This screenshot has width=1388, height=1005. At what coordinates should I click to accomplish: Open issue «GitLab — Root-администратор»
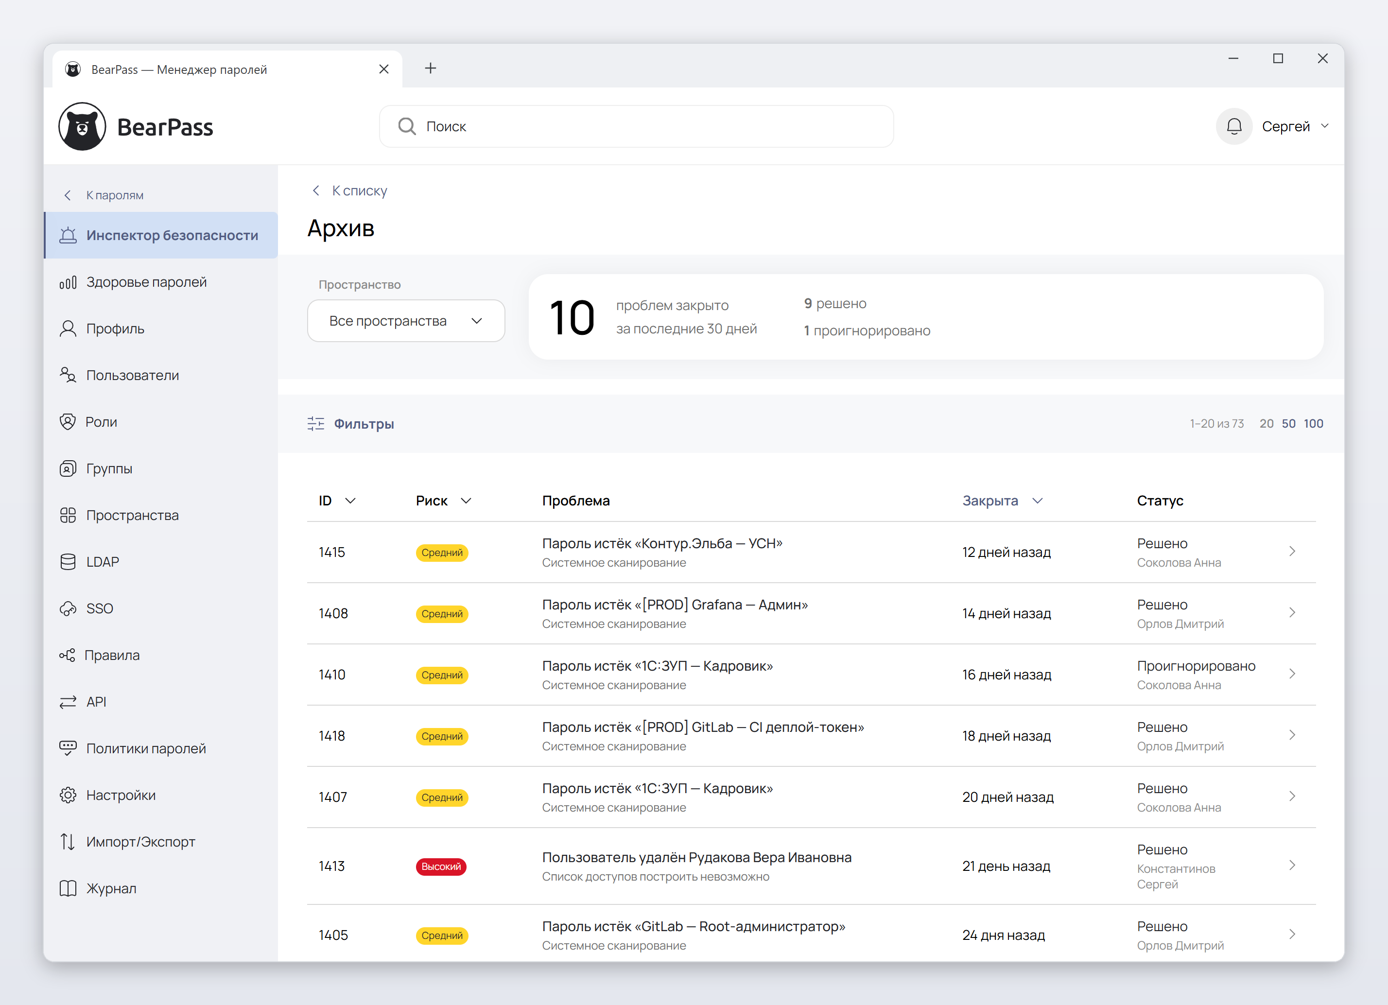tap(694, 927)
